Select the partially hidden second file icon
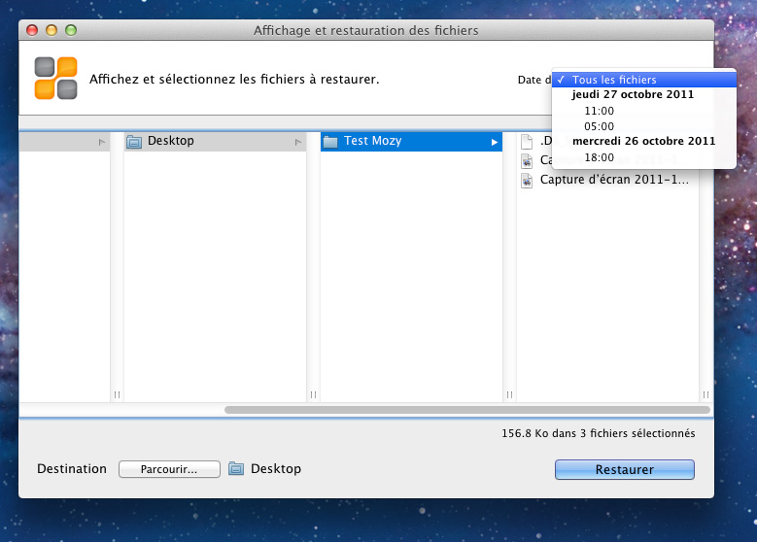 tap(527, 161)
